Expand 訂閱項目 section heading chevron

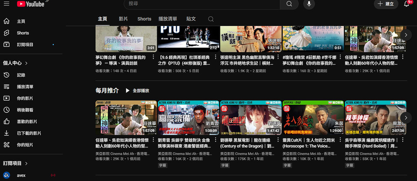26,164
